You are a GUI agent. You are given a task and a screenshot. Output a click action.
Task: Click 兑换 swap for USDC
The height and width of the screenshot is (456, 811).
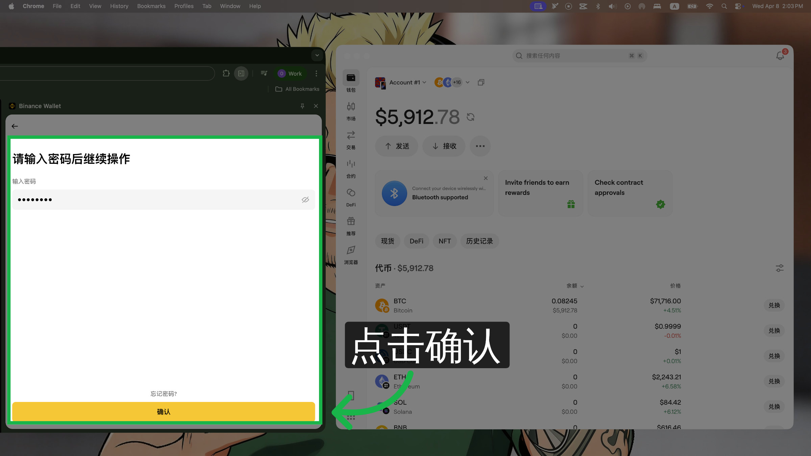tap(774, 356)
